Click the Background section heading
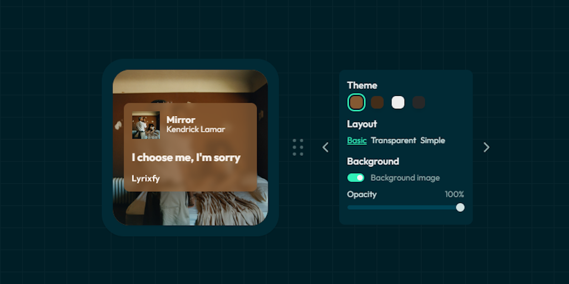The height and width of the screenshot is (284, 569). tap(373, 161)
